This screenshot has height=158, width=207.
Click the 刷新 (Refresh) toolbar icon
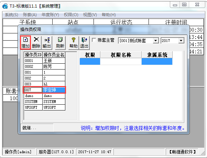click(60, 43)
